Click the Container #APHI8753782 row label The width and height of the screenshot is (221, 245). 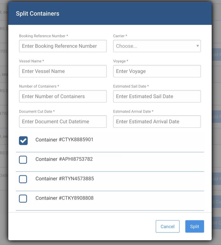tap(64, 159)
